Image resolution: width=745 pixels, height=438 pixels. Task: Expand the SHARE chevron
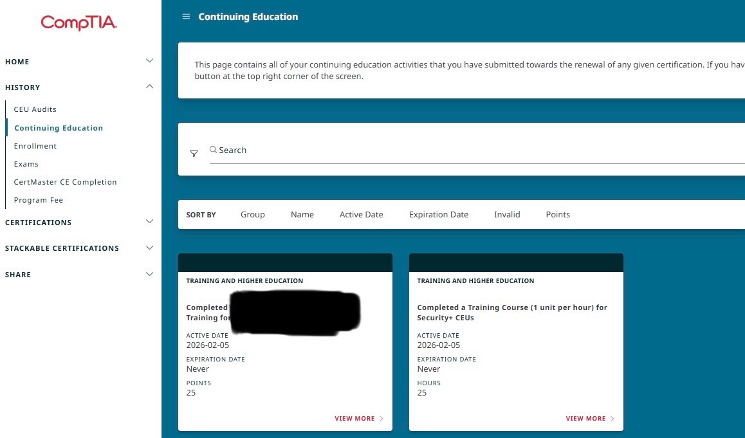click(x=149, y=274)
